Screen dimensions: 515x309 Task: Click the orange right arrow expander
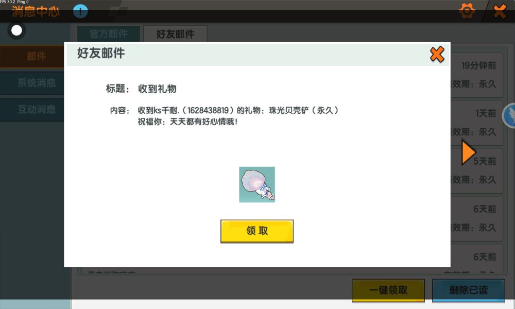click(468, 152)
